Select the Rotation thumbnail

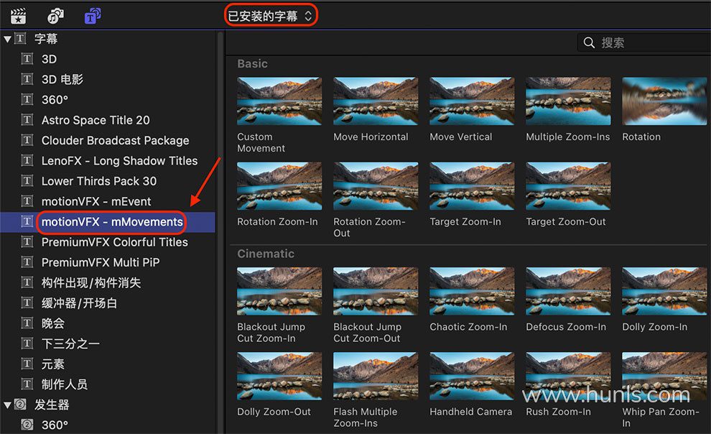[664, 101]
